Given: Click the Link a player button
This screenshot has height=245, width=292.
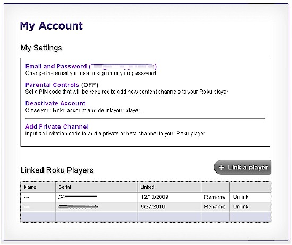Looking at the screenshot, I should pos(243,167).
